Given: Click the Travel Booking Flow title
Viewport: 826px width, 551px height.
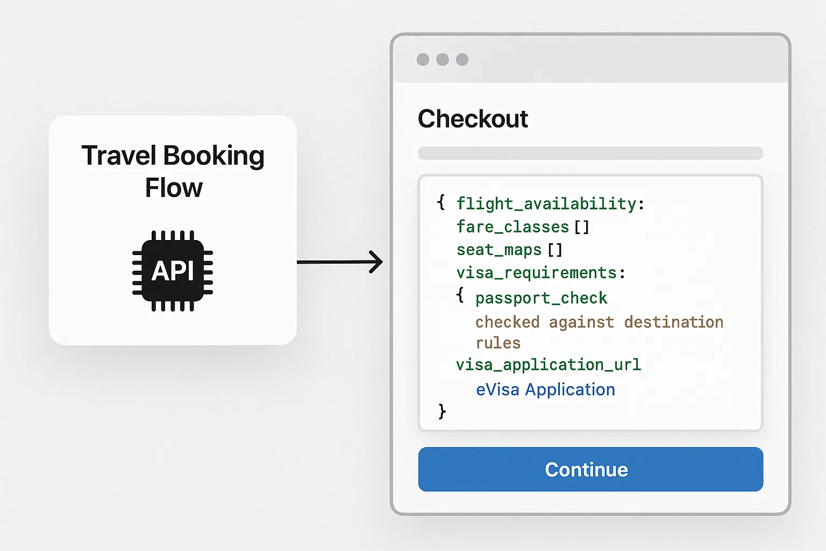Looking at the screenshot, I should click(173, 171).
